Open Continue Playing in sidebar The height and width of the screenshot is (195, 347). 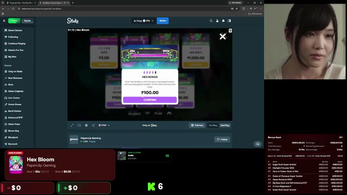coord(17,44)
